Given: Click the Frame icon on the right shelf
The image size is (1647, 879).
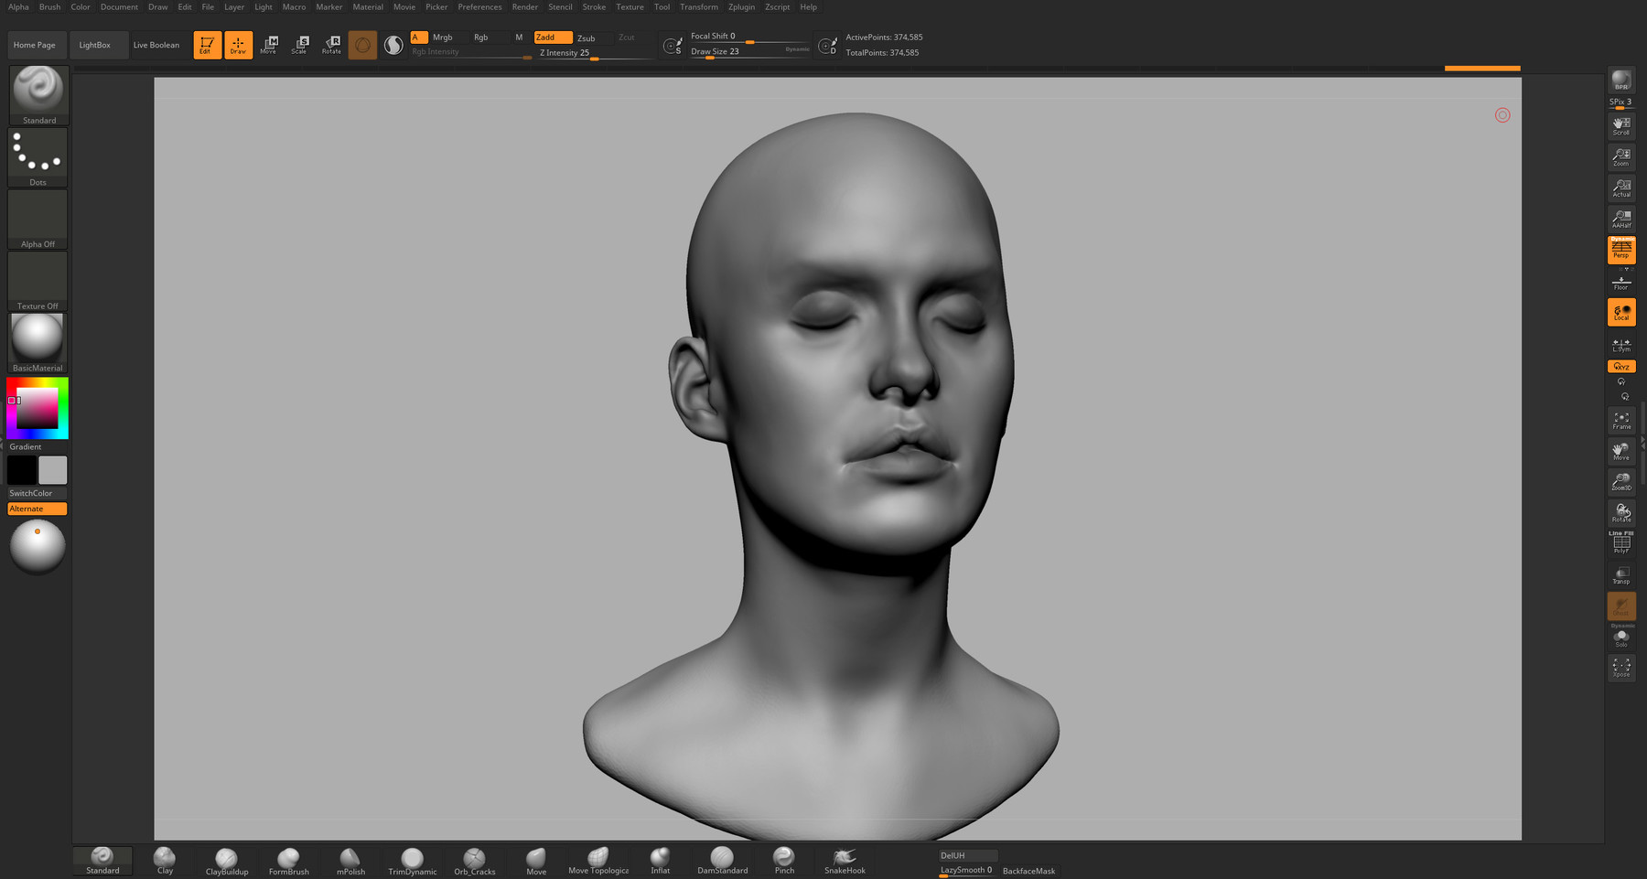Looking at the screenshot, I should pos(1620,419).
